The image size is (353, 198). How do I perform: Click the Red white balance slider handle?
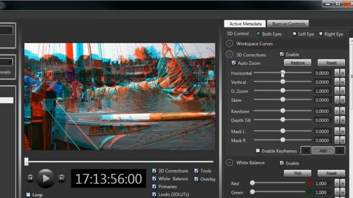(x=253, y=183)
